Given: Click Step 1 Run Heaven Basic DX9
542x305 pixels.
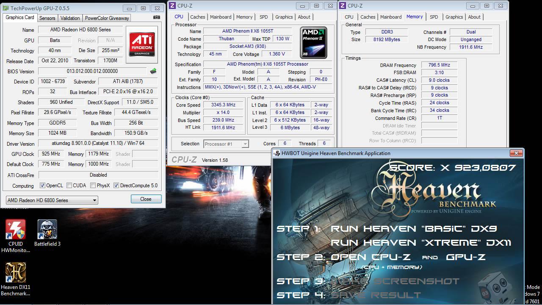Looking at the screenshot, I should 387,229.
